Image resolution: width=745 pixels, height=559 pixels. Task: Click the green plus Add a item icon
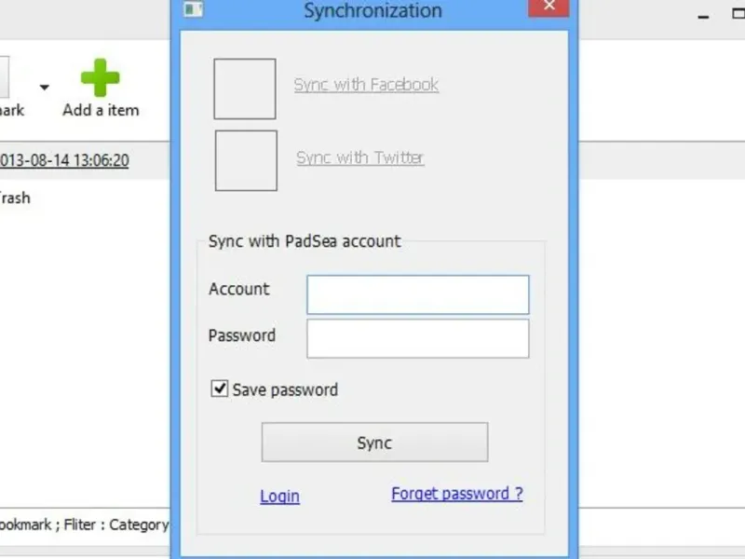pos(100,79)
